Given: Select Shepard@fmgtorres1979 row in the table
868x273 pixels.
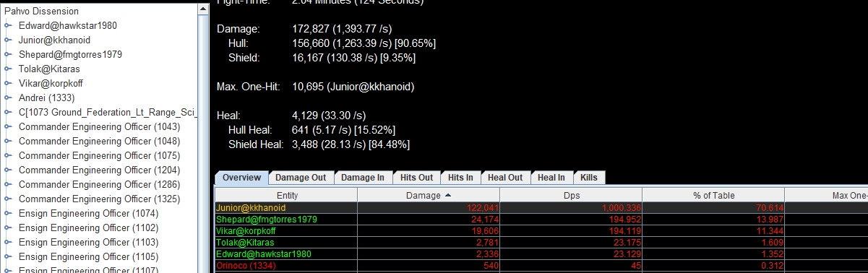Looking at the screenshot, I should 541,220.
